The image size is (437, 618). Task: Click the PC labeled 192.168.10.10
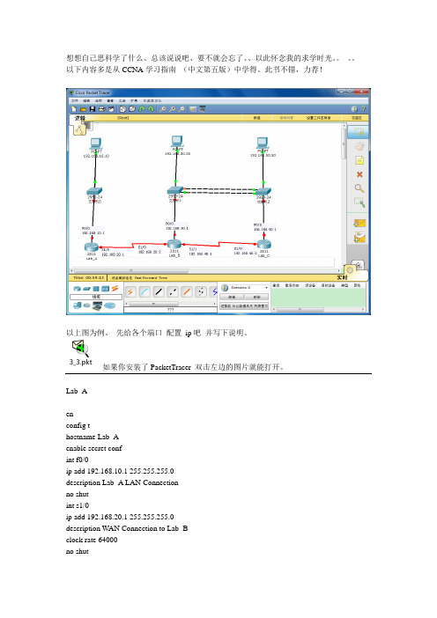point(96,143)
